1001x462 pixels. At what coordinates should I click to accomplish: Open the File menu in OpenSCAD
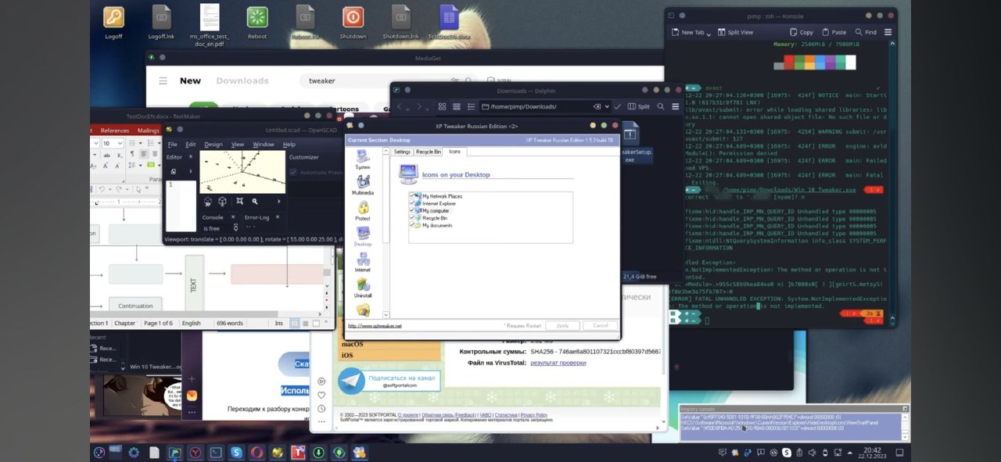(173, 145)
